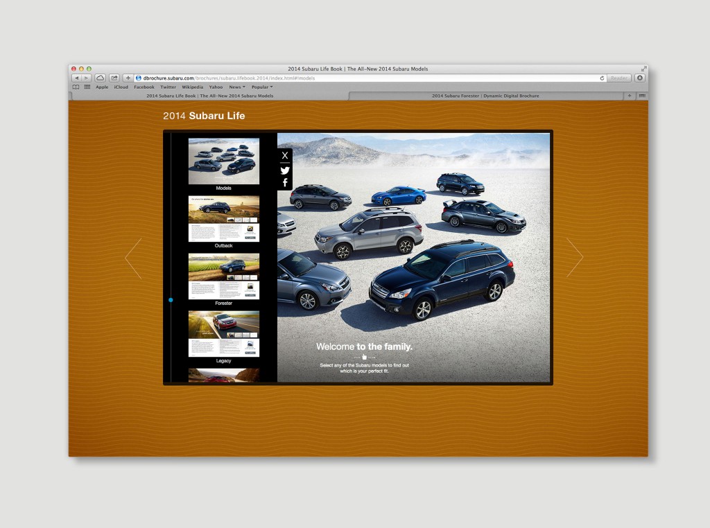This screenshot has height=528, width=710.
Task: Open the Facebook bookmark
Action: [144, 87]
